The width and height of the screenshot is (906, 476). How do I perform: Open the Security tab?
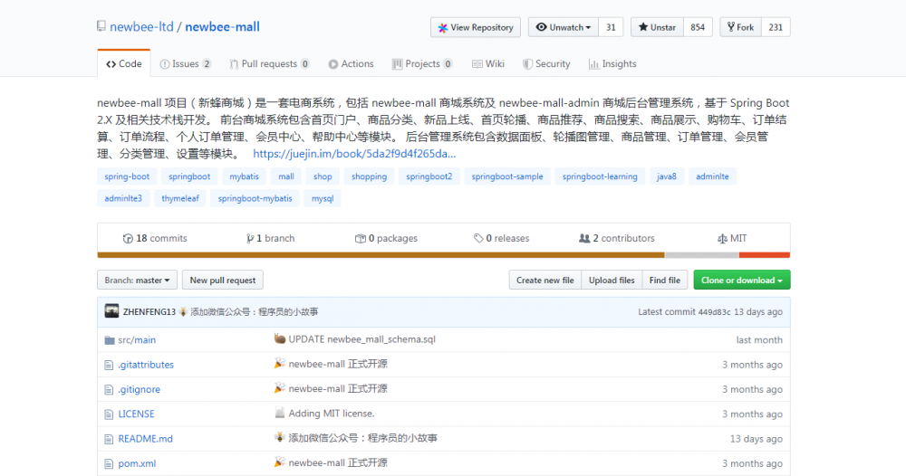point(546,63)
